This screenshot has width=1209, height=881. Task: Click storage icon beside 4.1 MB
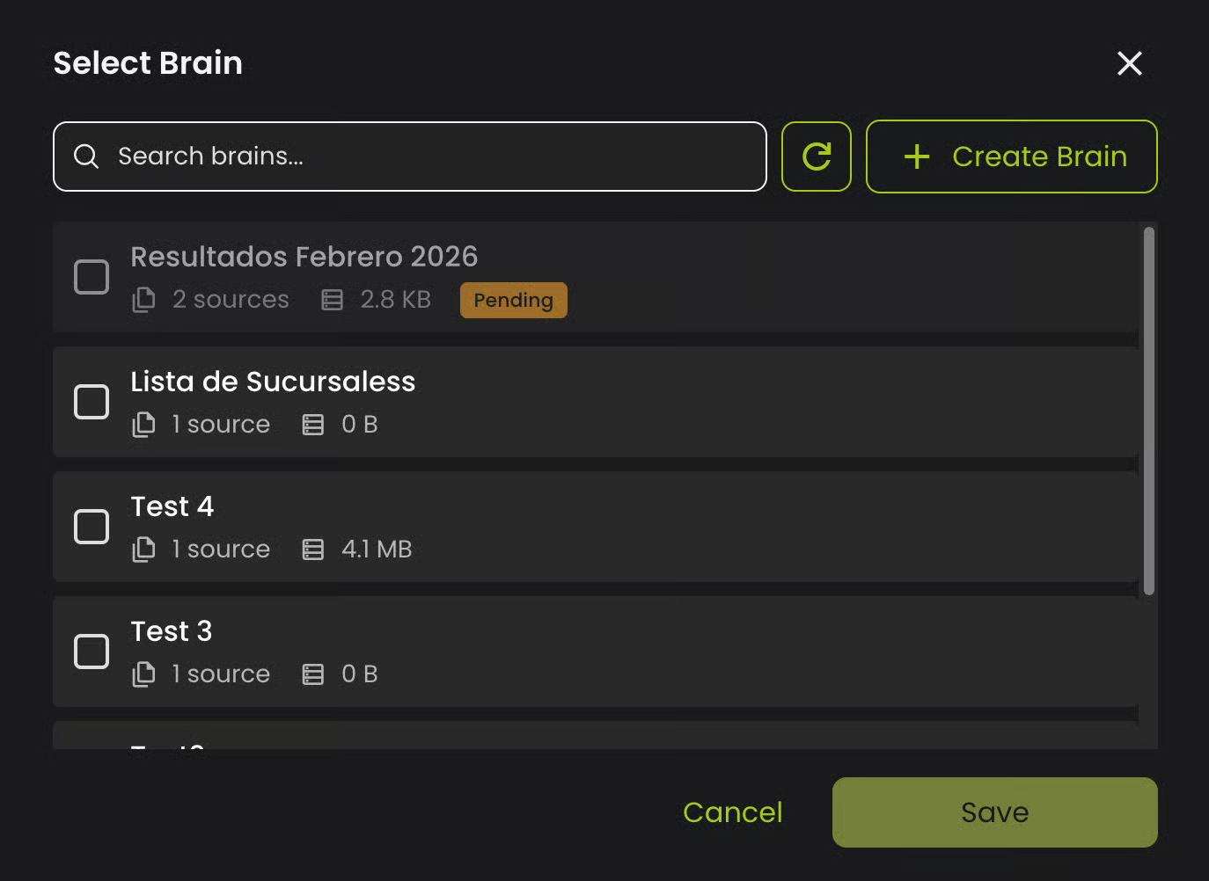[313, 550]
